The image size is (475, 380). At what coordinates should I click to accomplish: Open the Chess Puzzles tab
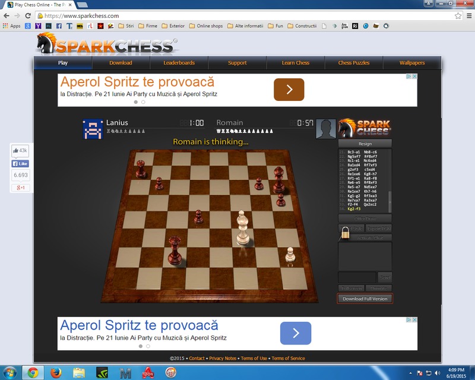pos(353,63)
